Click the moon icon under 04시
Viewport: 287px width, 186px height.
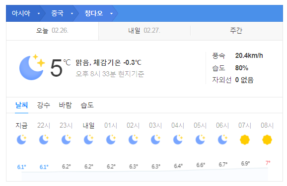click(x=178, y=139)
